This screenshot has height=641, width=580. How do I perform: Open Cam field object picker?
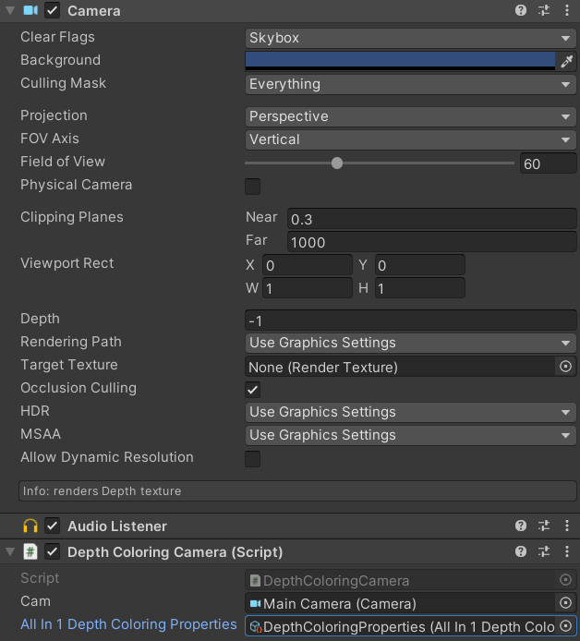point(565,602)
